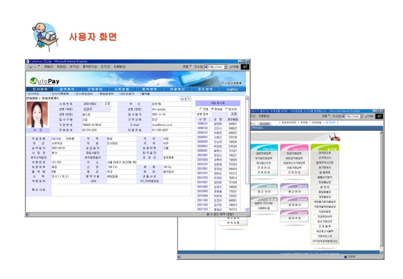403x279 pixels.
Task: Click the 경영분석 button in the back window
Action: pyautogui.click(x=294, y=205)
